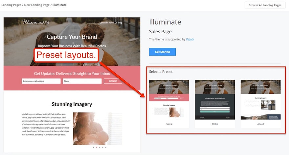289x155 pixels.
Task: Open Browse All Landing Pages
Action: point(265,5)
